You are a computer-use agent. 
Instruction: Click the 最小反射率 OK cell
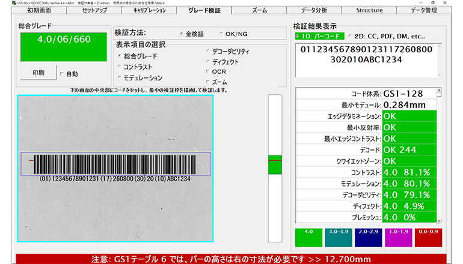409,127
